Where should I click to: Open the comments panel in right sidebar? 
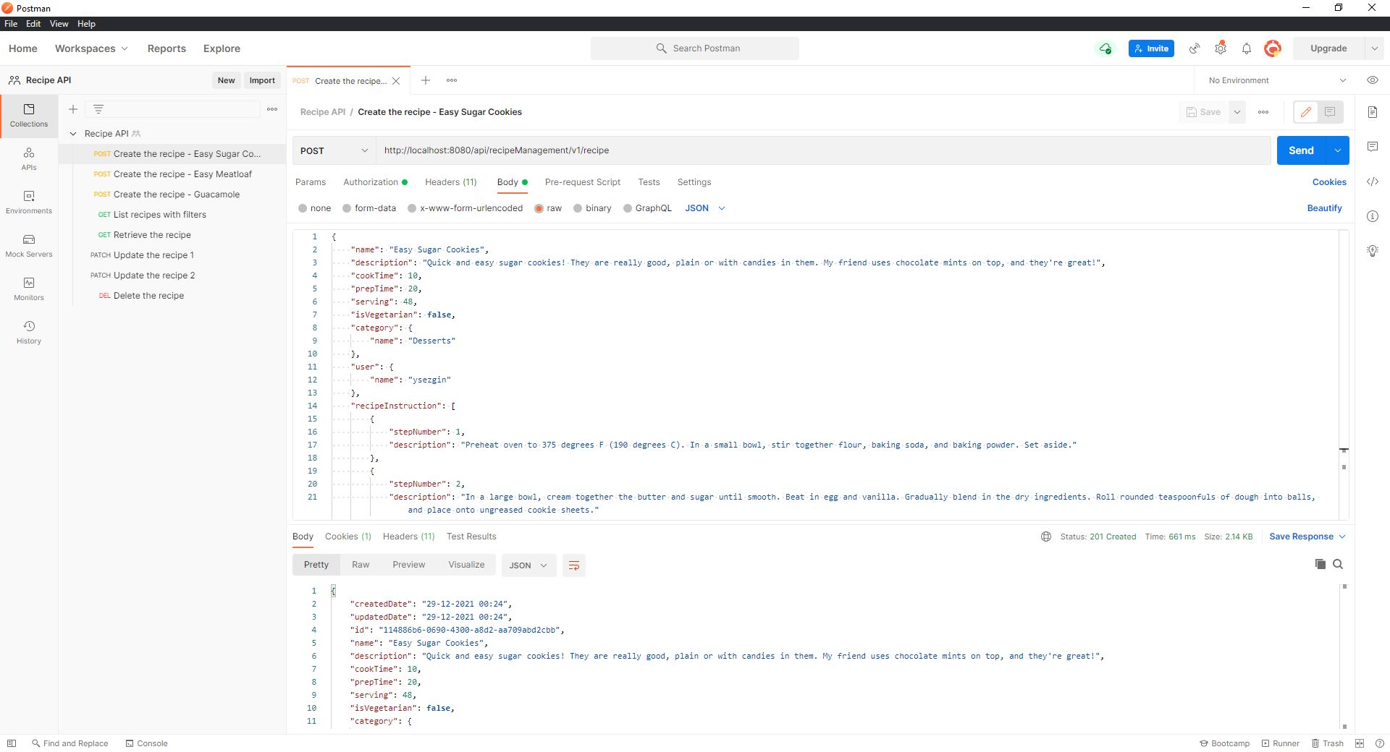click(1373, 147)
